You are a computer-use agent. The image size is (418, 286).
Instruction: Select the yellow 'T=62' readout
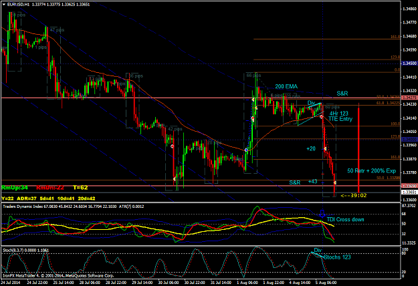pos(80,188)
